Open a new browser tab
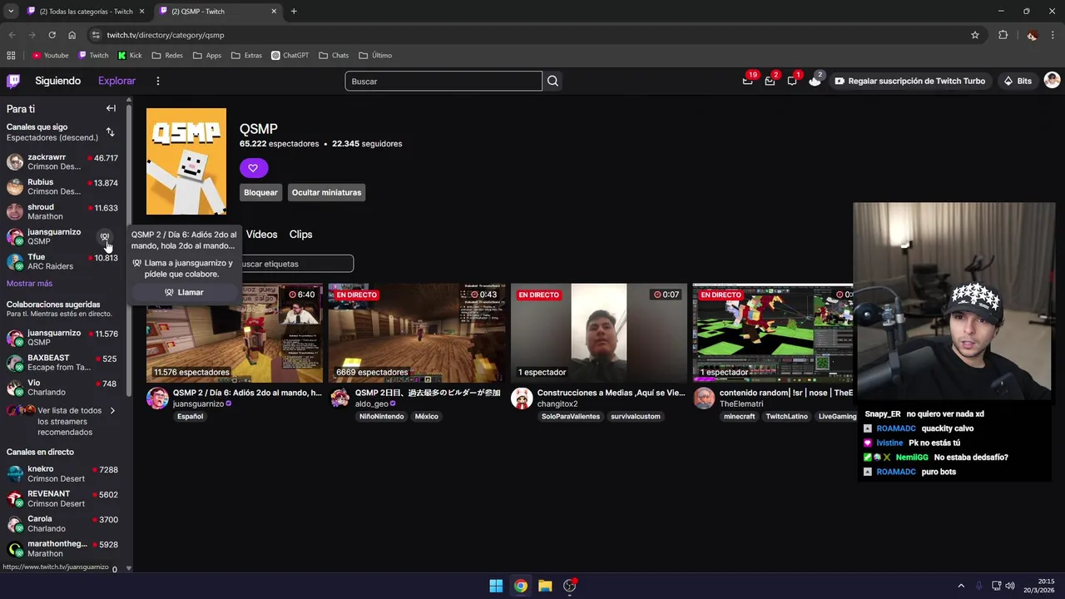 (x=294, y=11)
